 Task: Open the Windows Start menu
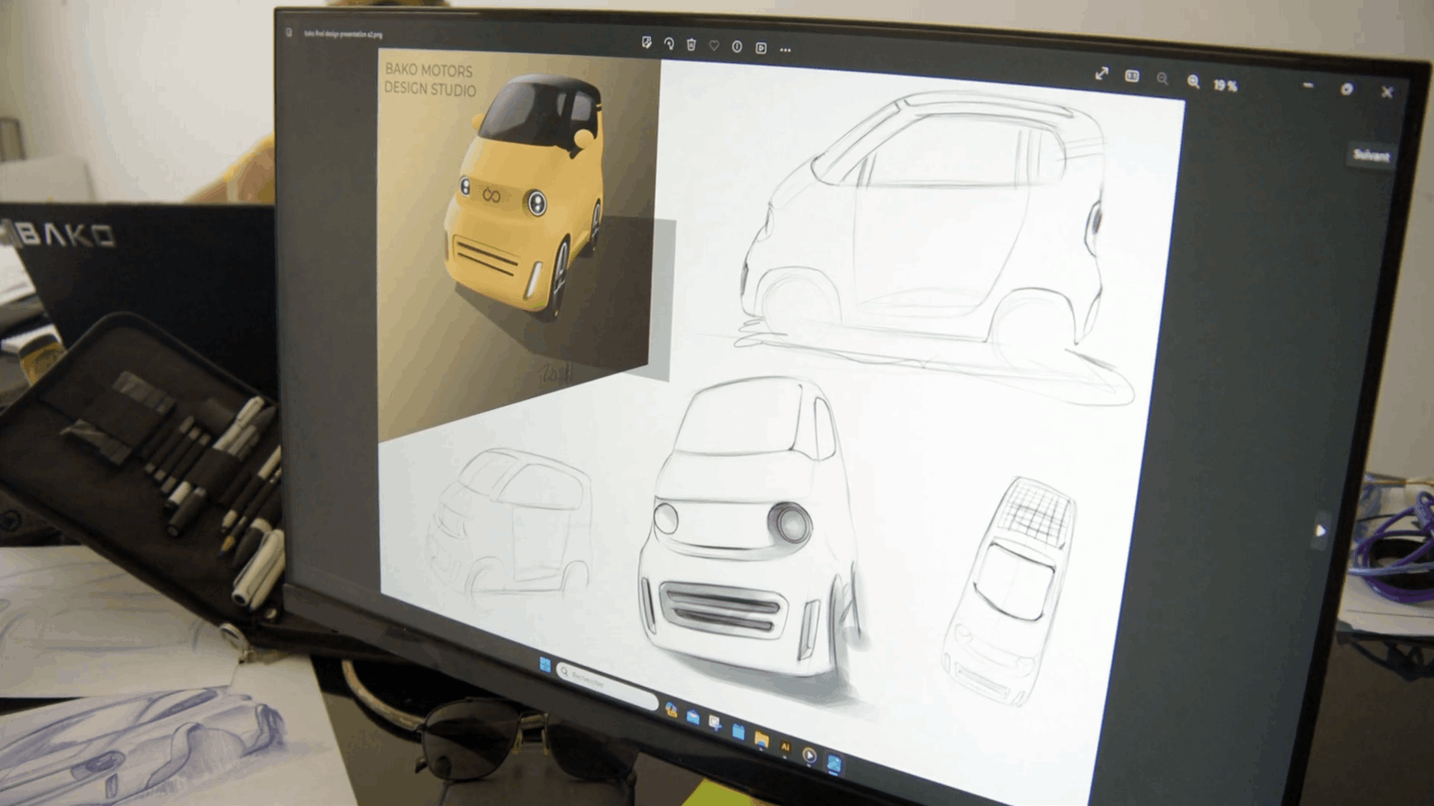[x=545, y=664]
